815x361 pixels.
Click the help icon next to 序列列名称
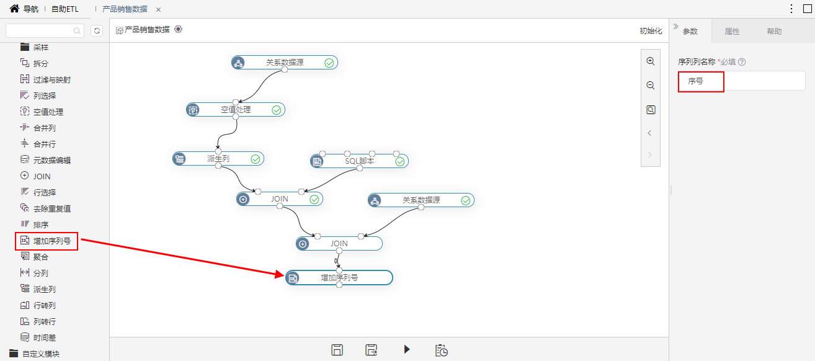click(x=742, y=62)
